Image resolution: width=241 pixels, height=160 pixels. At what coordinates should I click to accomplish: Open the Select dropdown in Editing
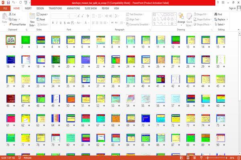220,24
